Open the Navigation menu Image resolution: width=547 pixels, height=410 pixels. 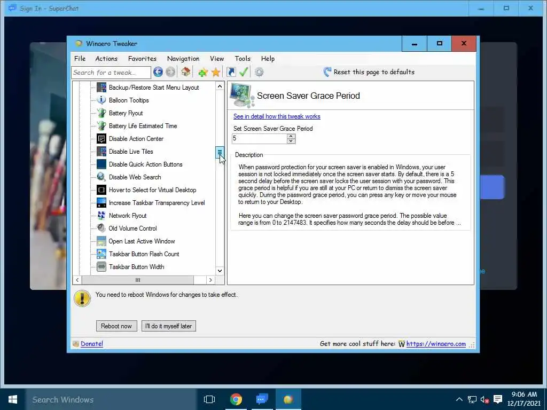[183, 59]
